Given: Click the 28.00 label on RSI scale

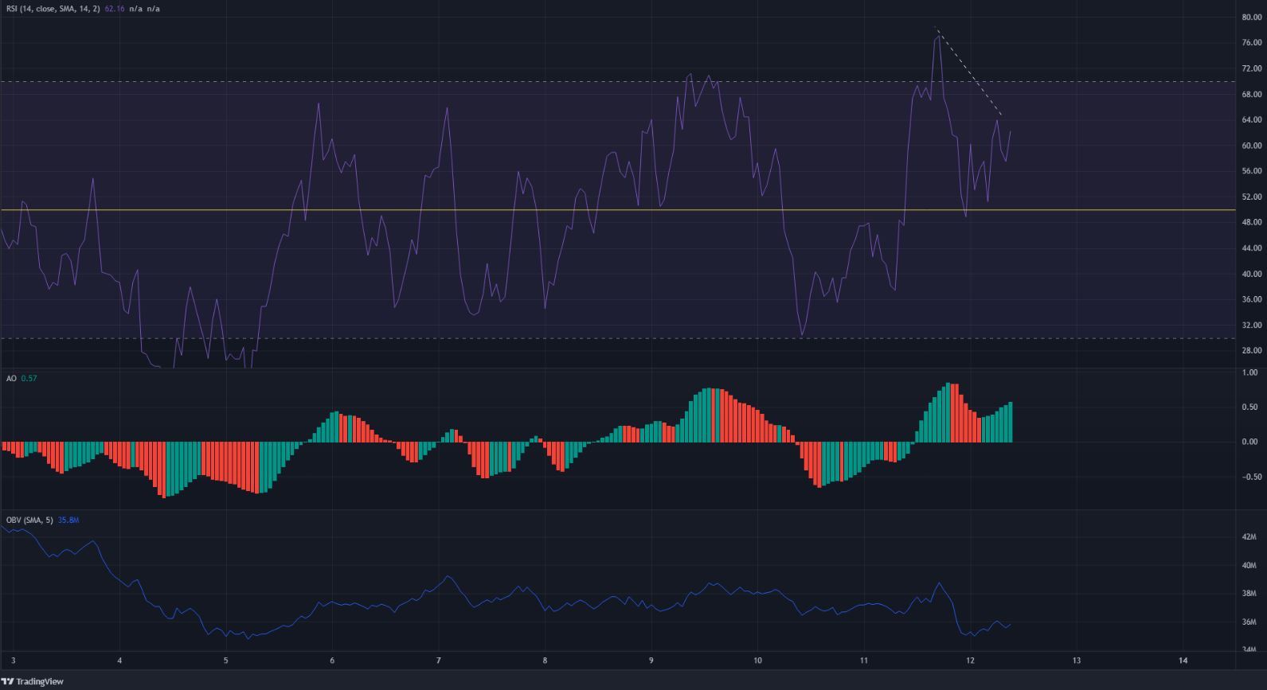Looking at the screenshot, I should 1252,351.
